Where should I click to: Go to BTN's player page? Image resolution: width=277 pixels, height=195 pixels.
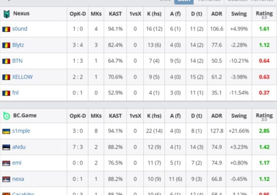(x=17, y=61)
